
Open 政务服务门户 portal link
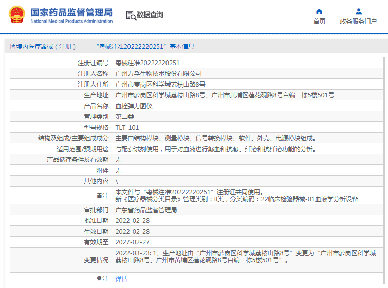click(x=358, y=22)
